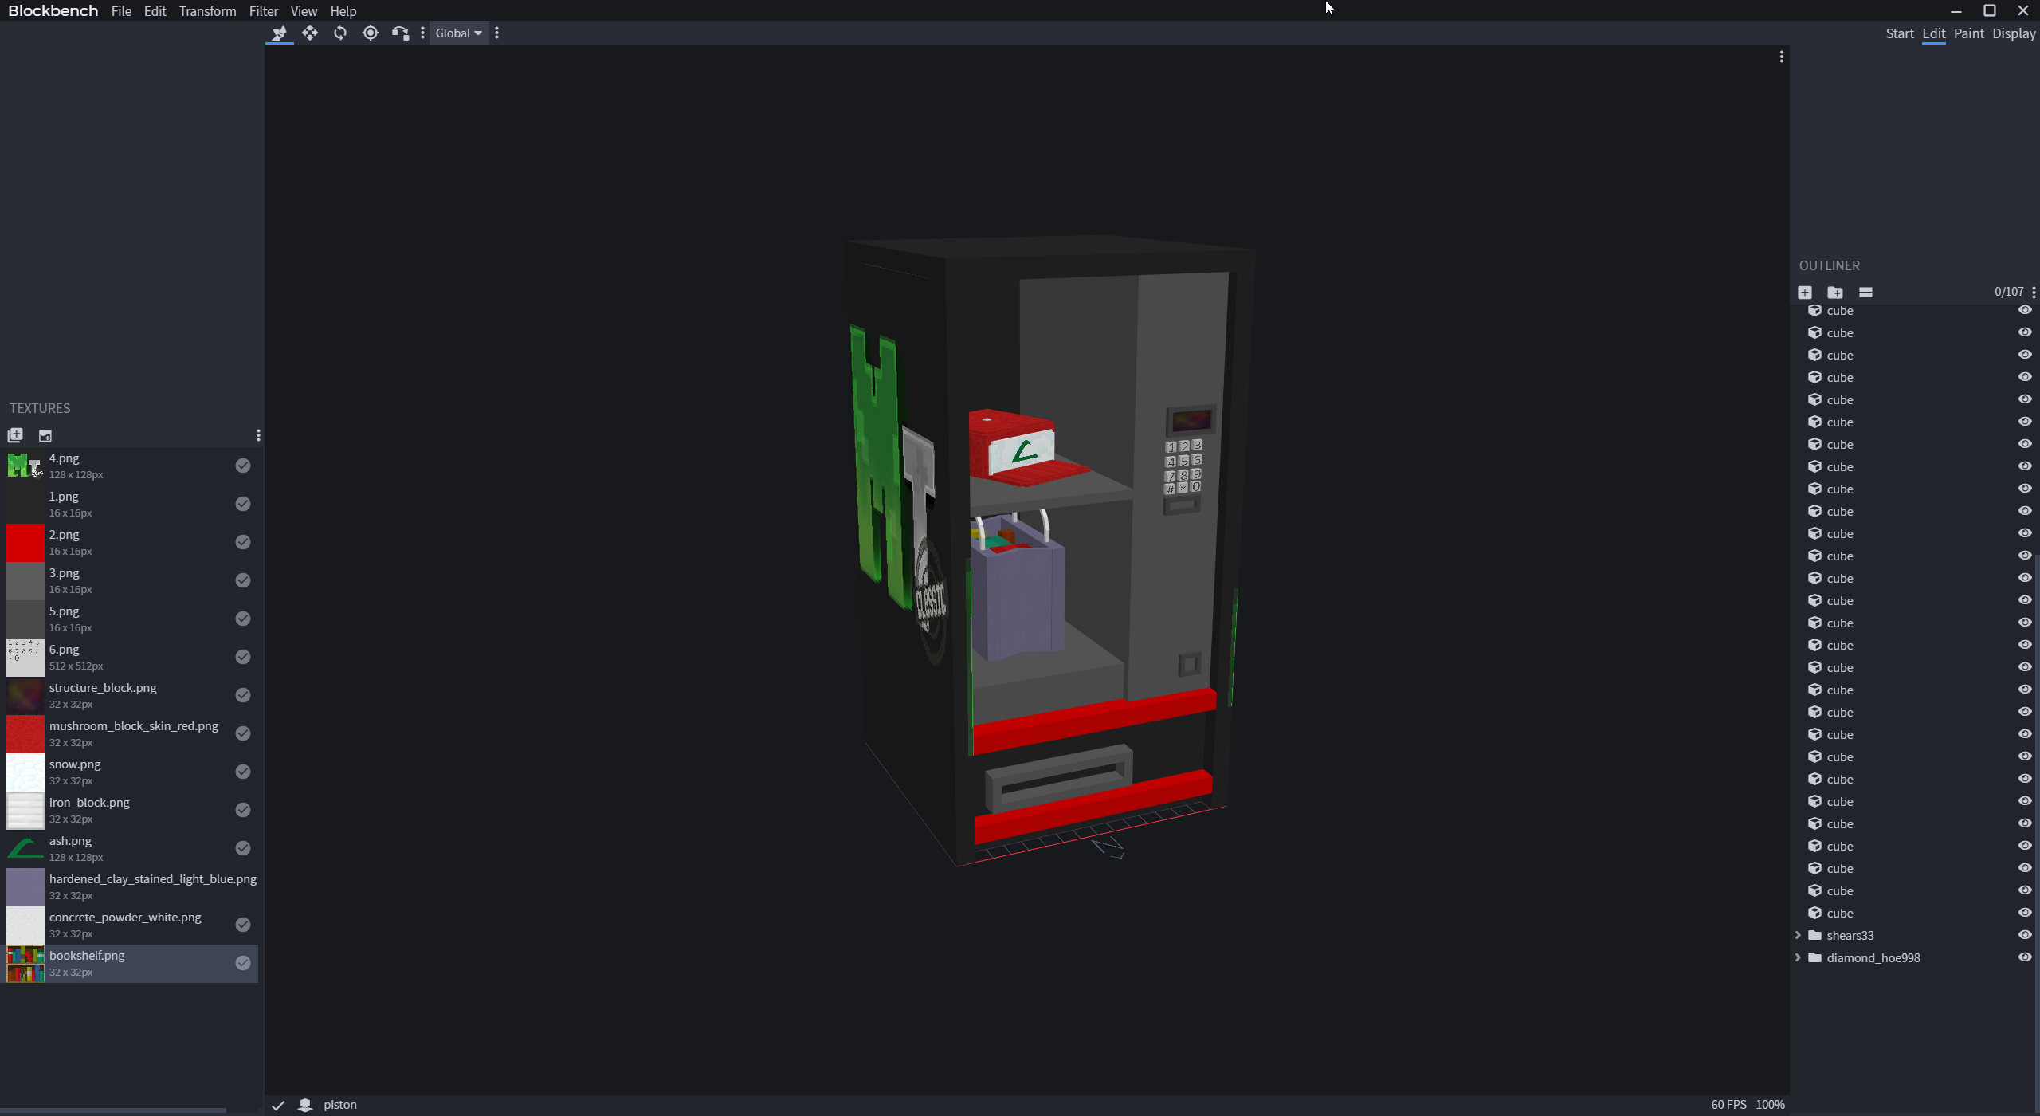Hide the diamond_hoe998 group visibility

[x=2024, y=957]
